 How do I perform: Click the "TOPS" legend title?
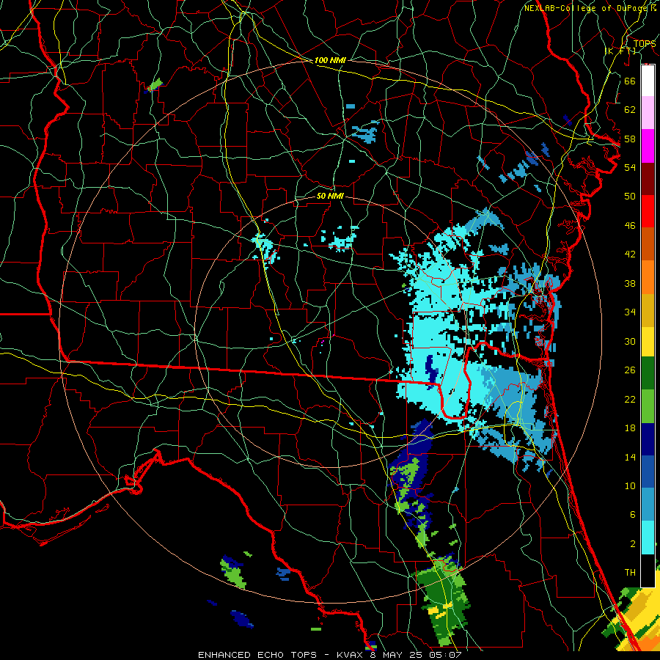pyautogui.click(x=645, y=43)
